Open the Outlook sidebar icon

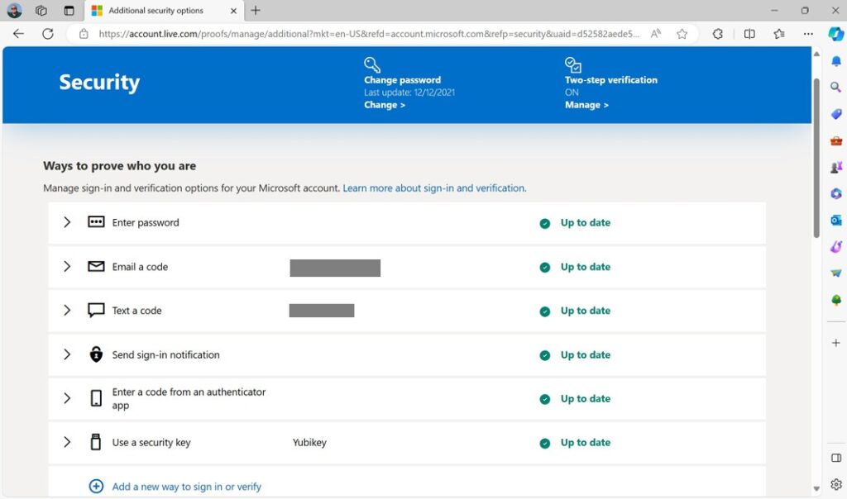tap(835, 220)
